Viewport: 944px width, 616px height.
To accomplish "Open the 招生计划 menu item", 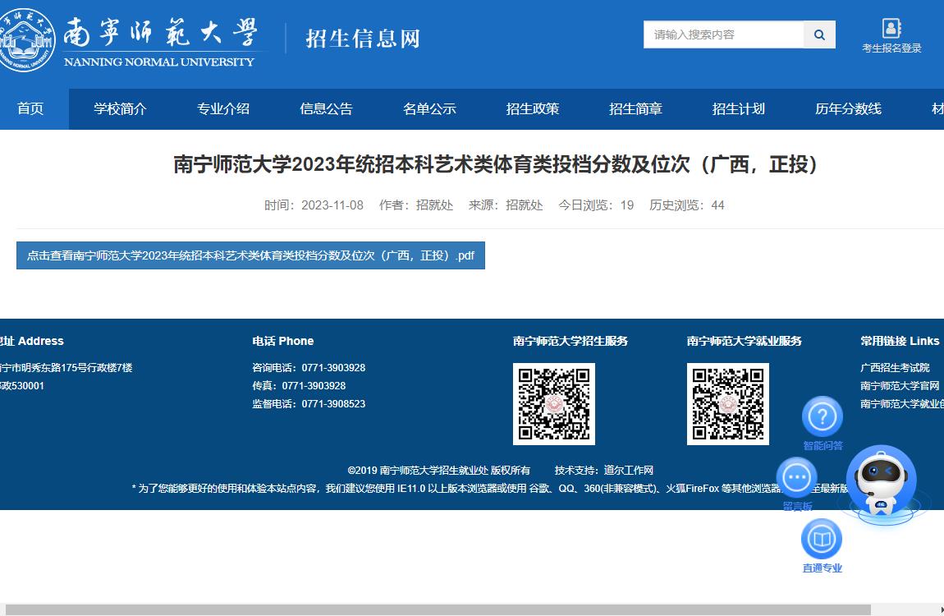I will 739,109.
